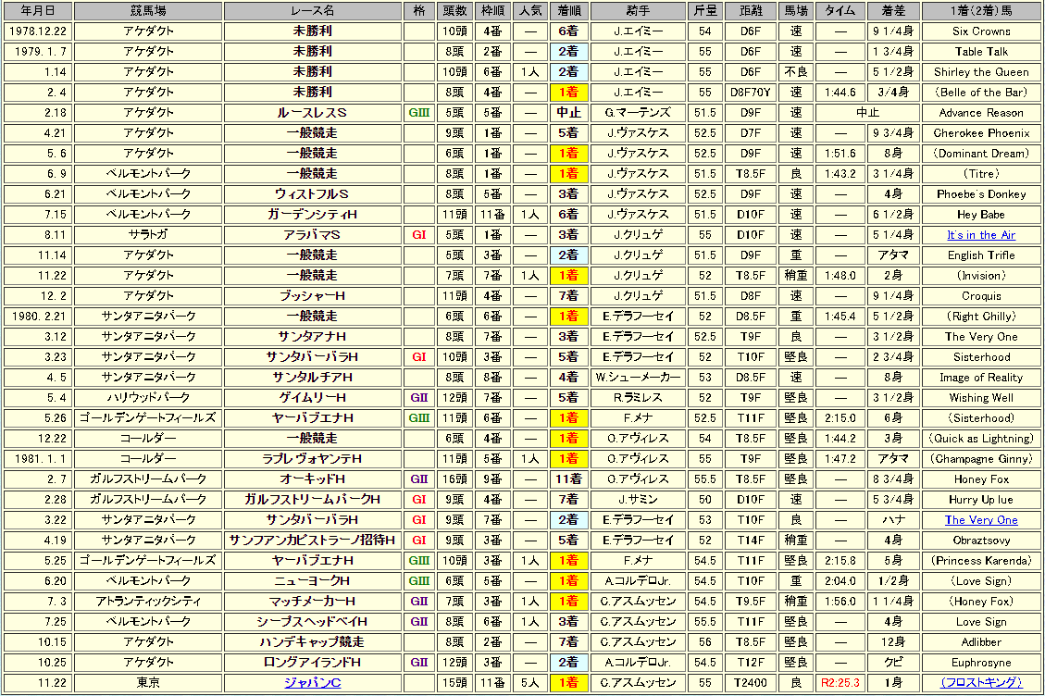Click the Cherokee Phoenix horse name
Viewport: 1045px width, 696px height.
point(981,133)
